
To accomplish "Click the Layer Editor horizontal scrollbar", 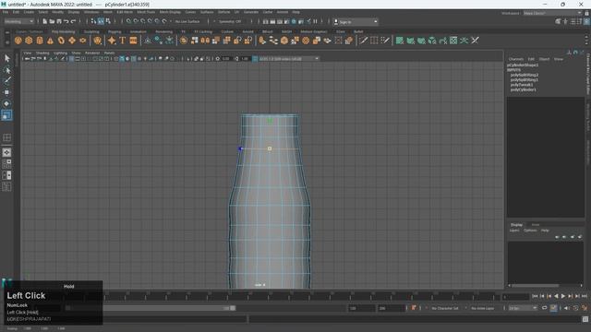I will pyautogui.click(x=536, y=285).
